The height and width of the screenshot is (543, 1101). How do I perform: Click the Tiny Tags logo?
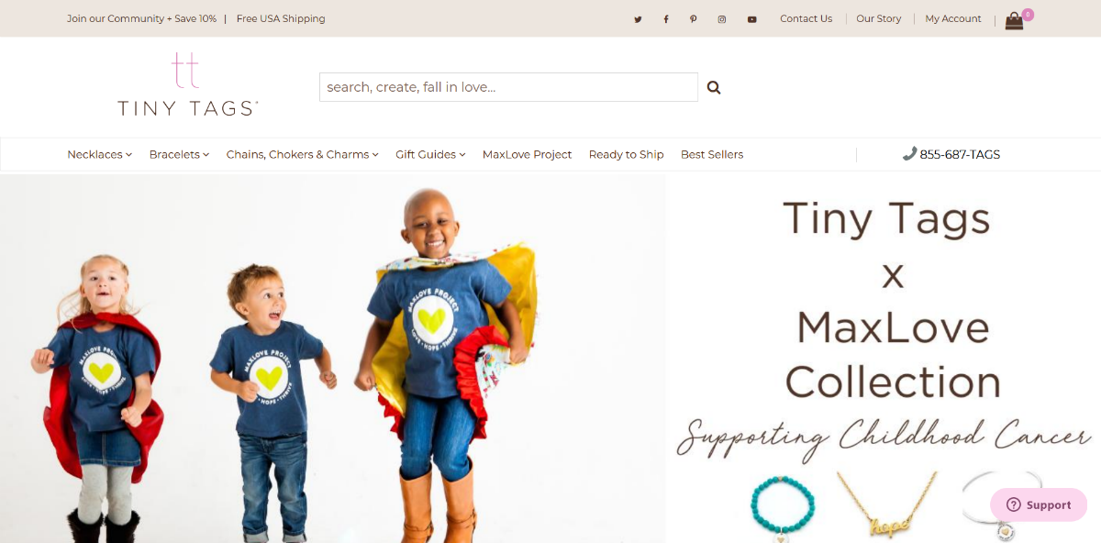(x=187, y=84)
